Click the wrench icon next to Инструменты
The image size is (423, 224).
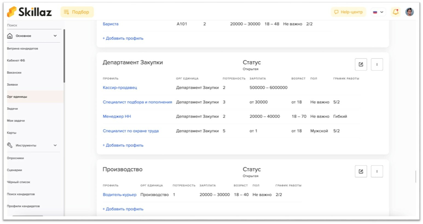[10, 145]
